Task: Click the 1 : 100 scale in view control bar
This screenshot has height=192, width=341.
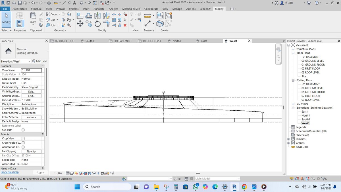Action: coord(58,173)
